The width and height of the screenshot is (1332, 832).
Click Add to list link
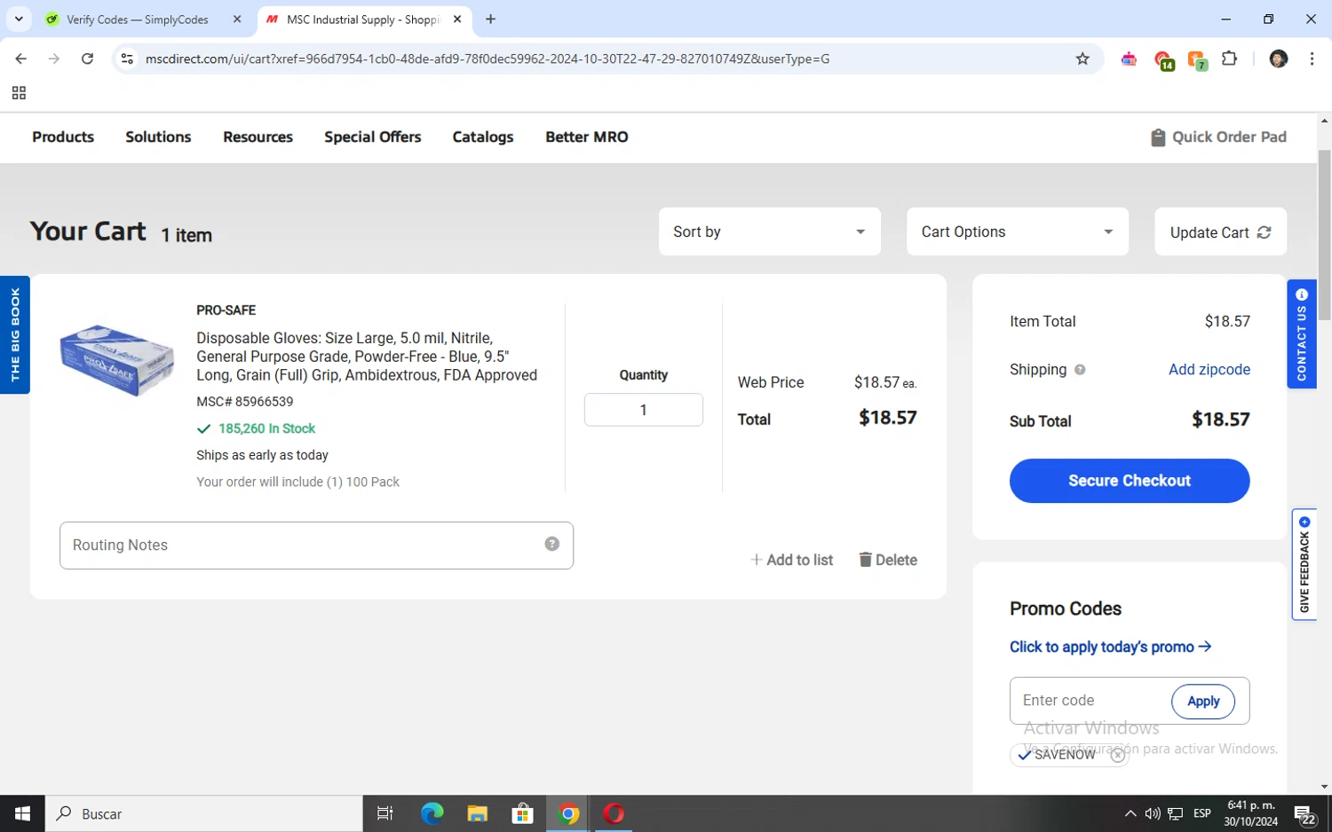tap(791, 560)
